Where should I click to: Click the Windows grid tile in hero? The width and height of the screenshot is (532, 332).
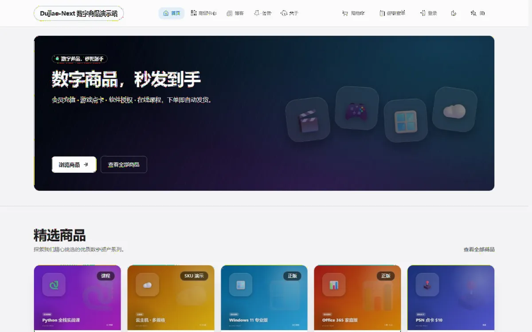click(406, 121)
